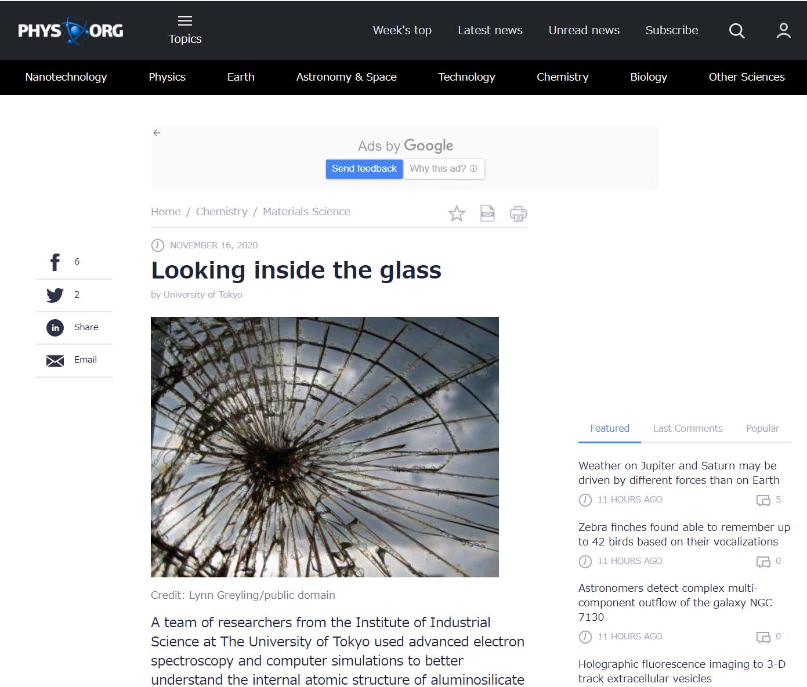Open Astronomy & Space category
Image resolution: width=807 pixels, height=687 pixels.
(x=346, y=77)
